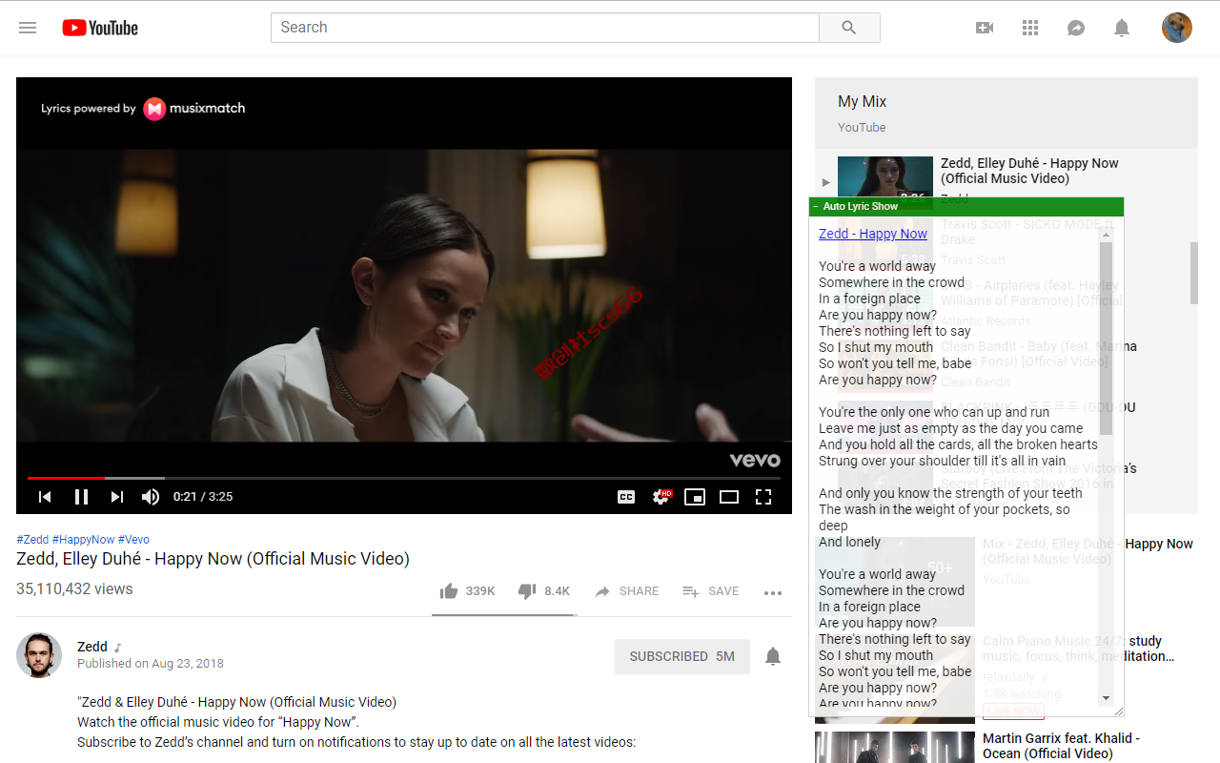Skip to next video
Screen dimensions: 1220x763
117,497
